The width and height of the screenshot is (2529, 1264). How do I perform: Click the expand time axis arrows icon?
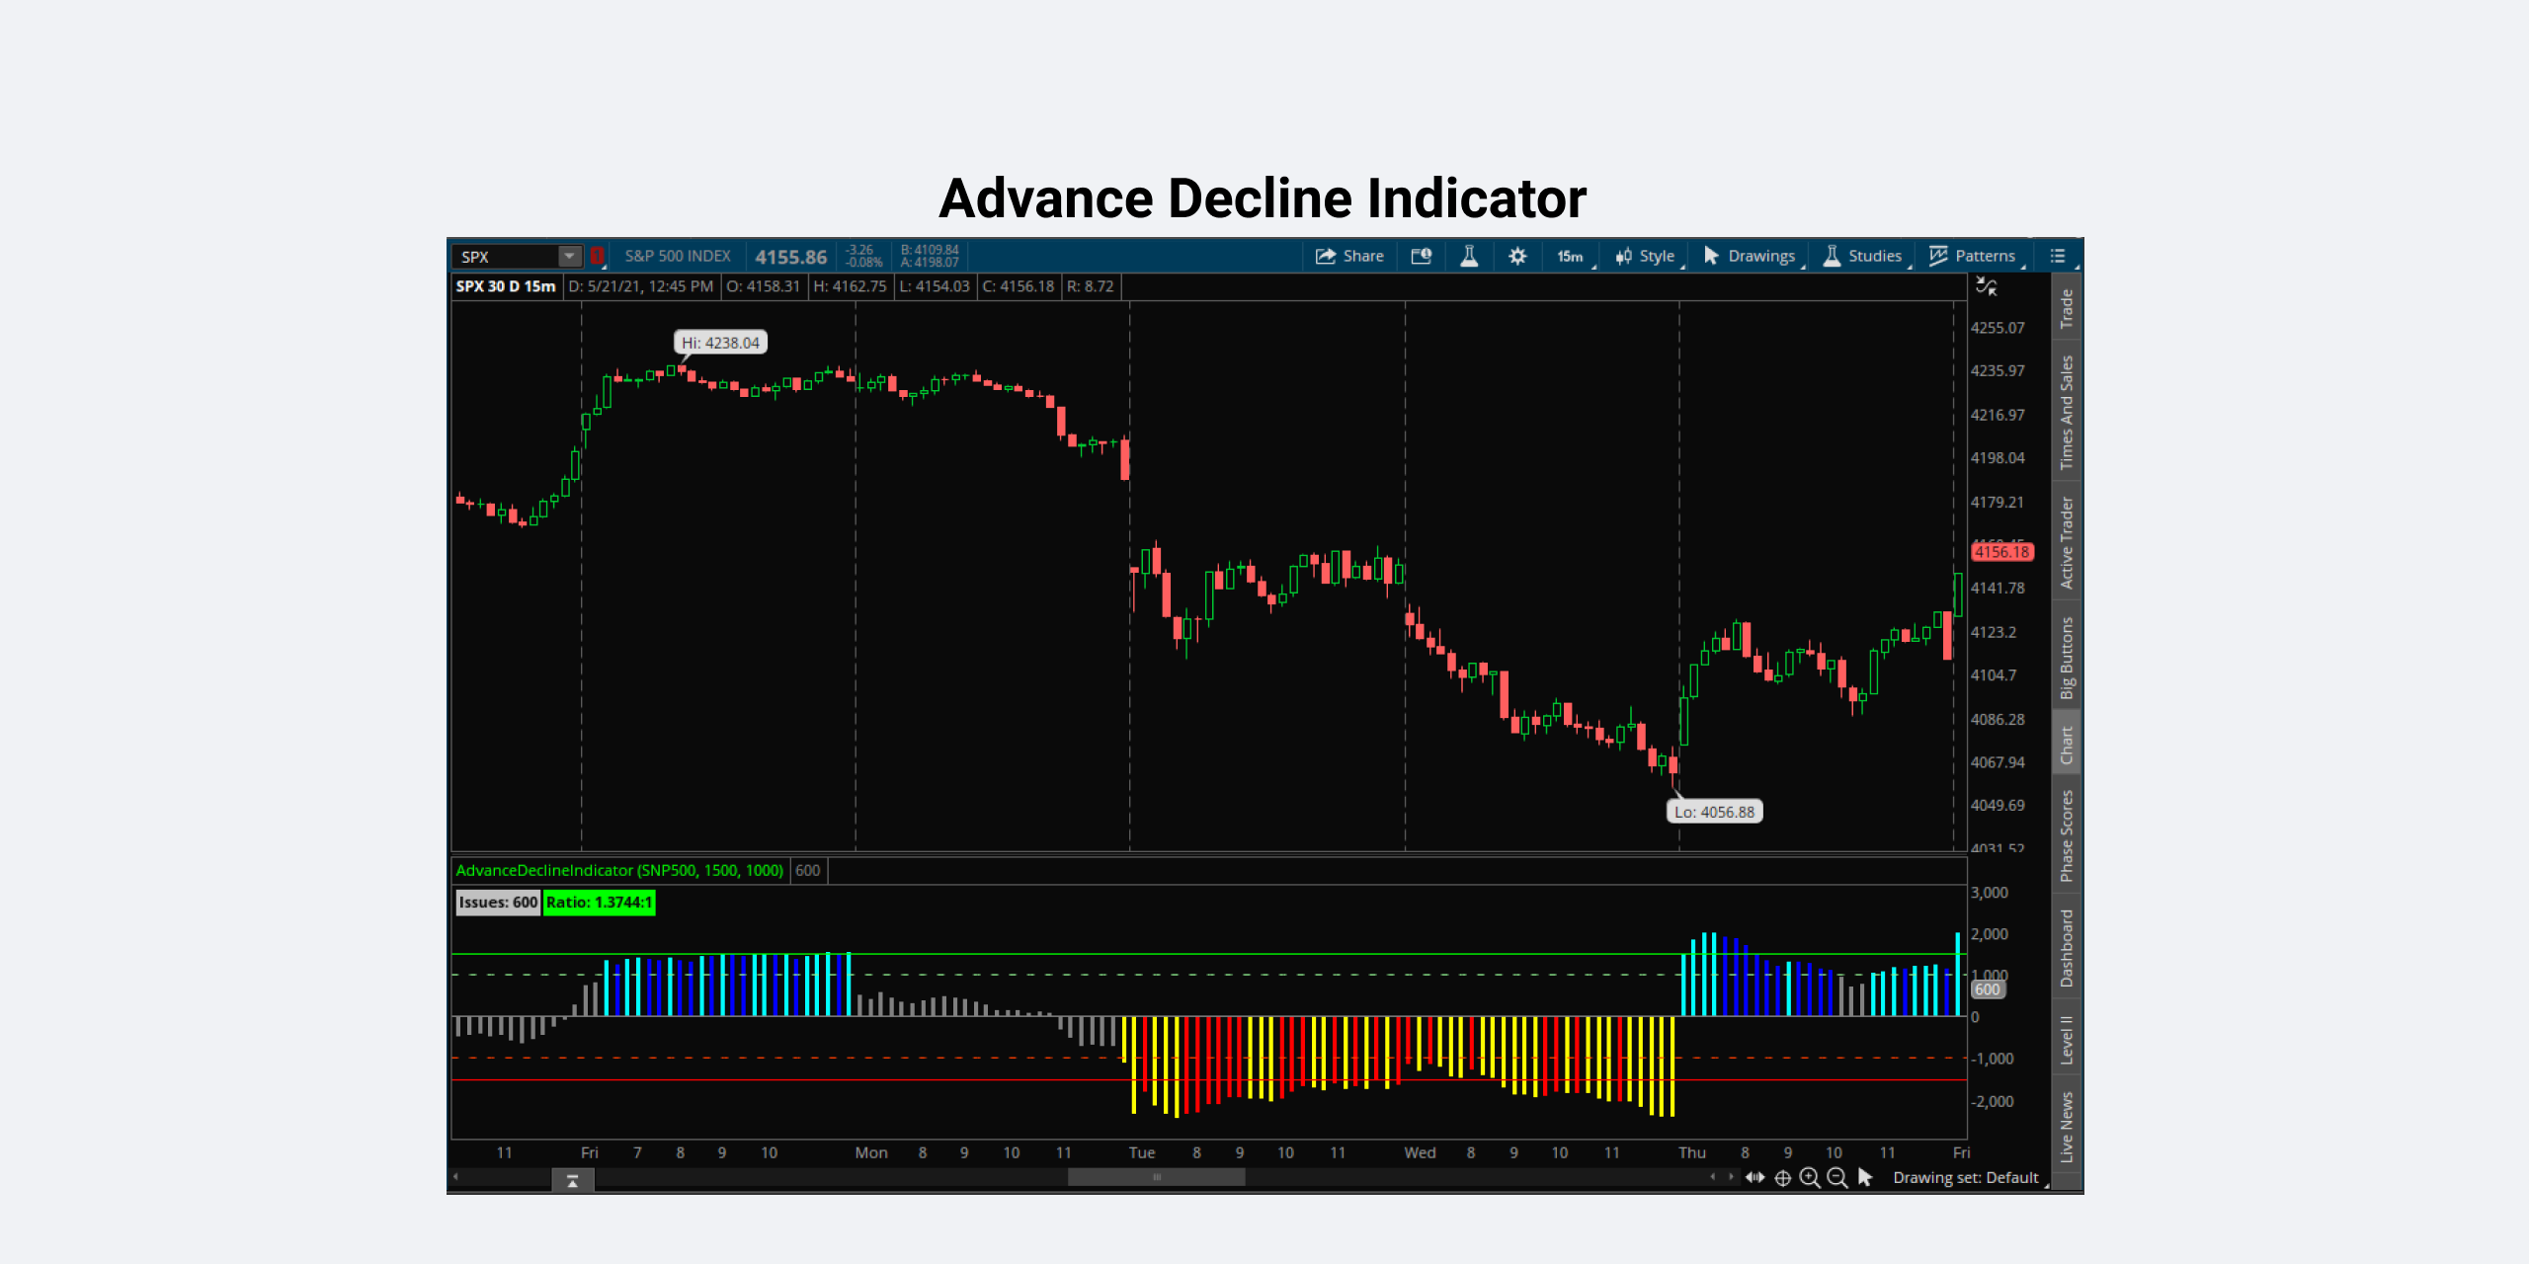tap(1754, 1177)
